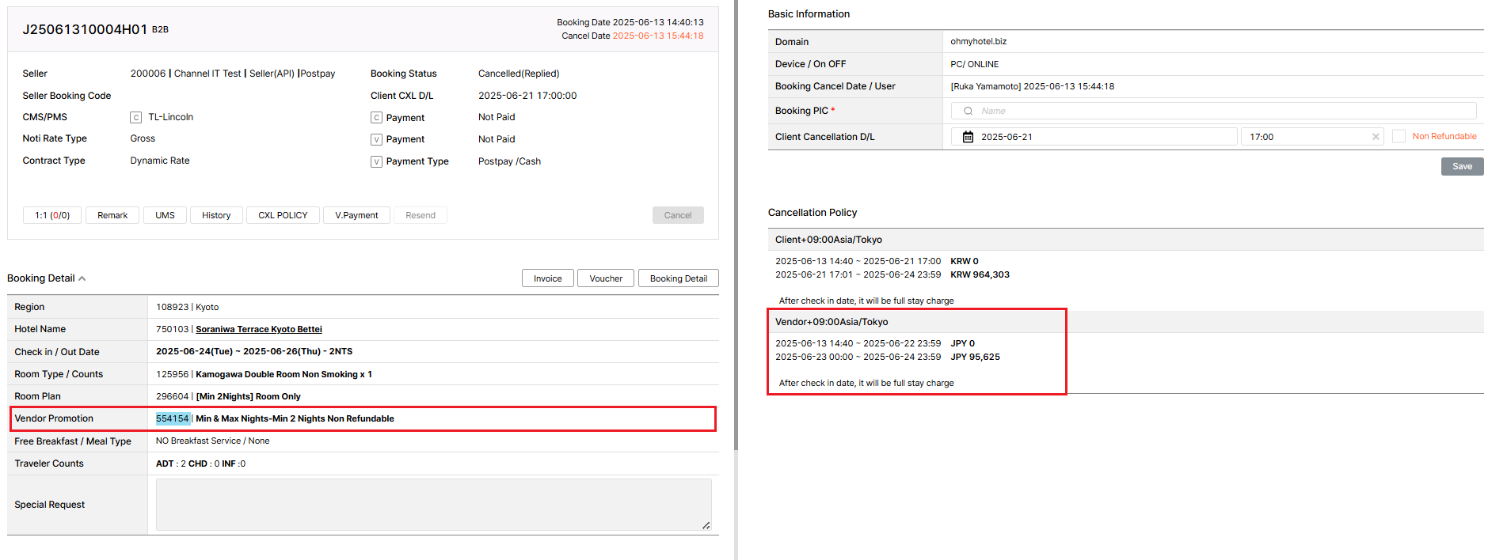
Task: Click the KRW 0 client policy amount
Action: (965, 261)
